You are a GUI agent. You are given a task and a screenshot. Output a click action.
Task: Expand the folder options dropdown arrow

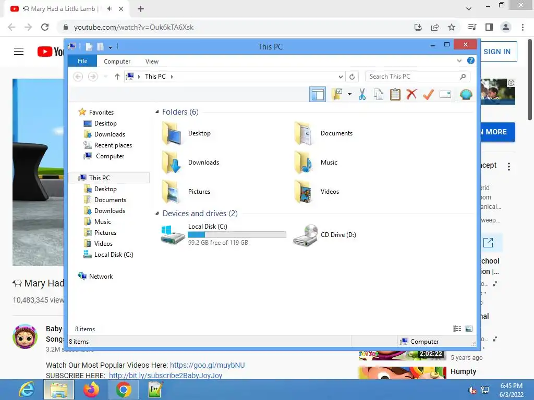(349, 94)
